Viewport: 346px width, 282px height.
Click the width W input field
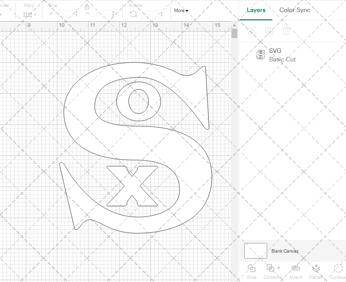pyautogui.click(x=64, y=14)
